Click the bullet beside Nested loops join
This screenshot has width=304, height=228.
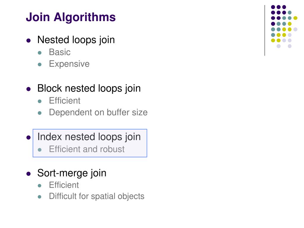(28, 40)
